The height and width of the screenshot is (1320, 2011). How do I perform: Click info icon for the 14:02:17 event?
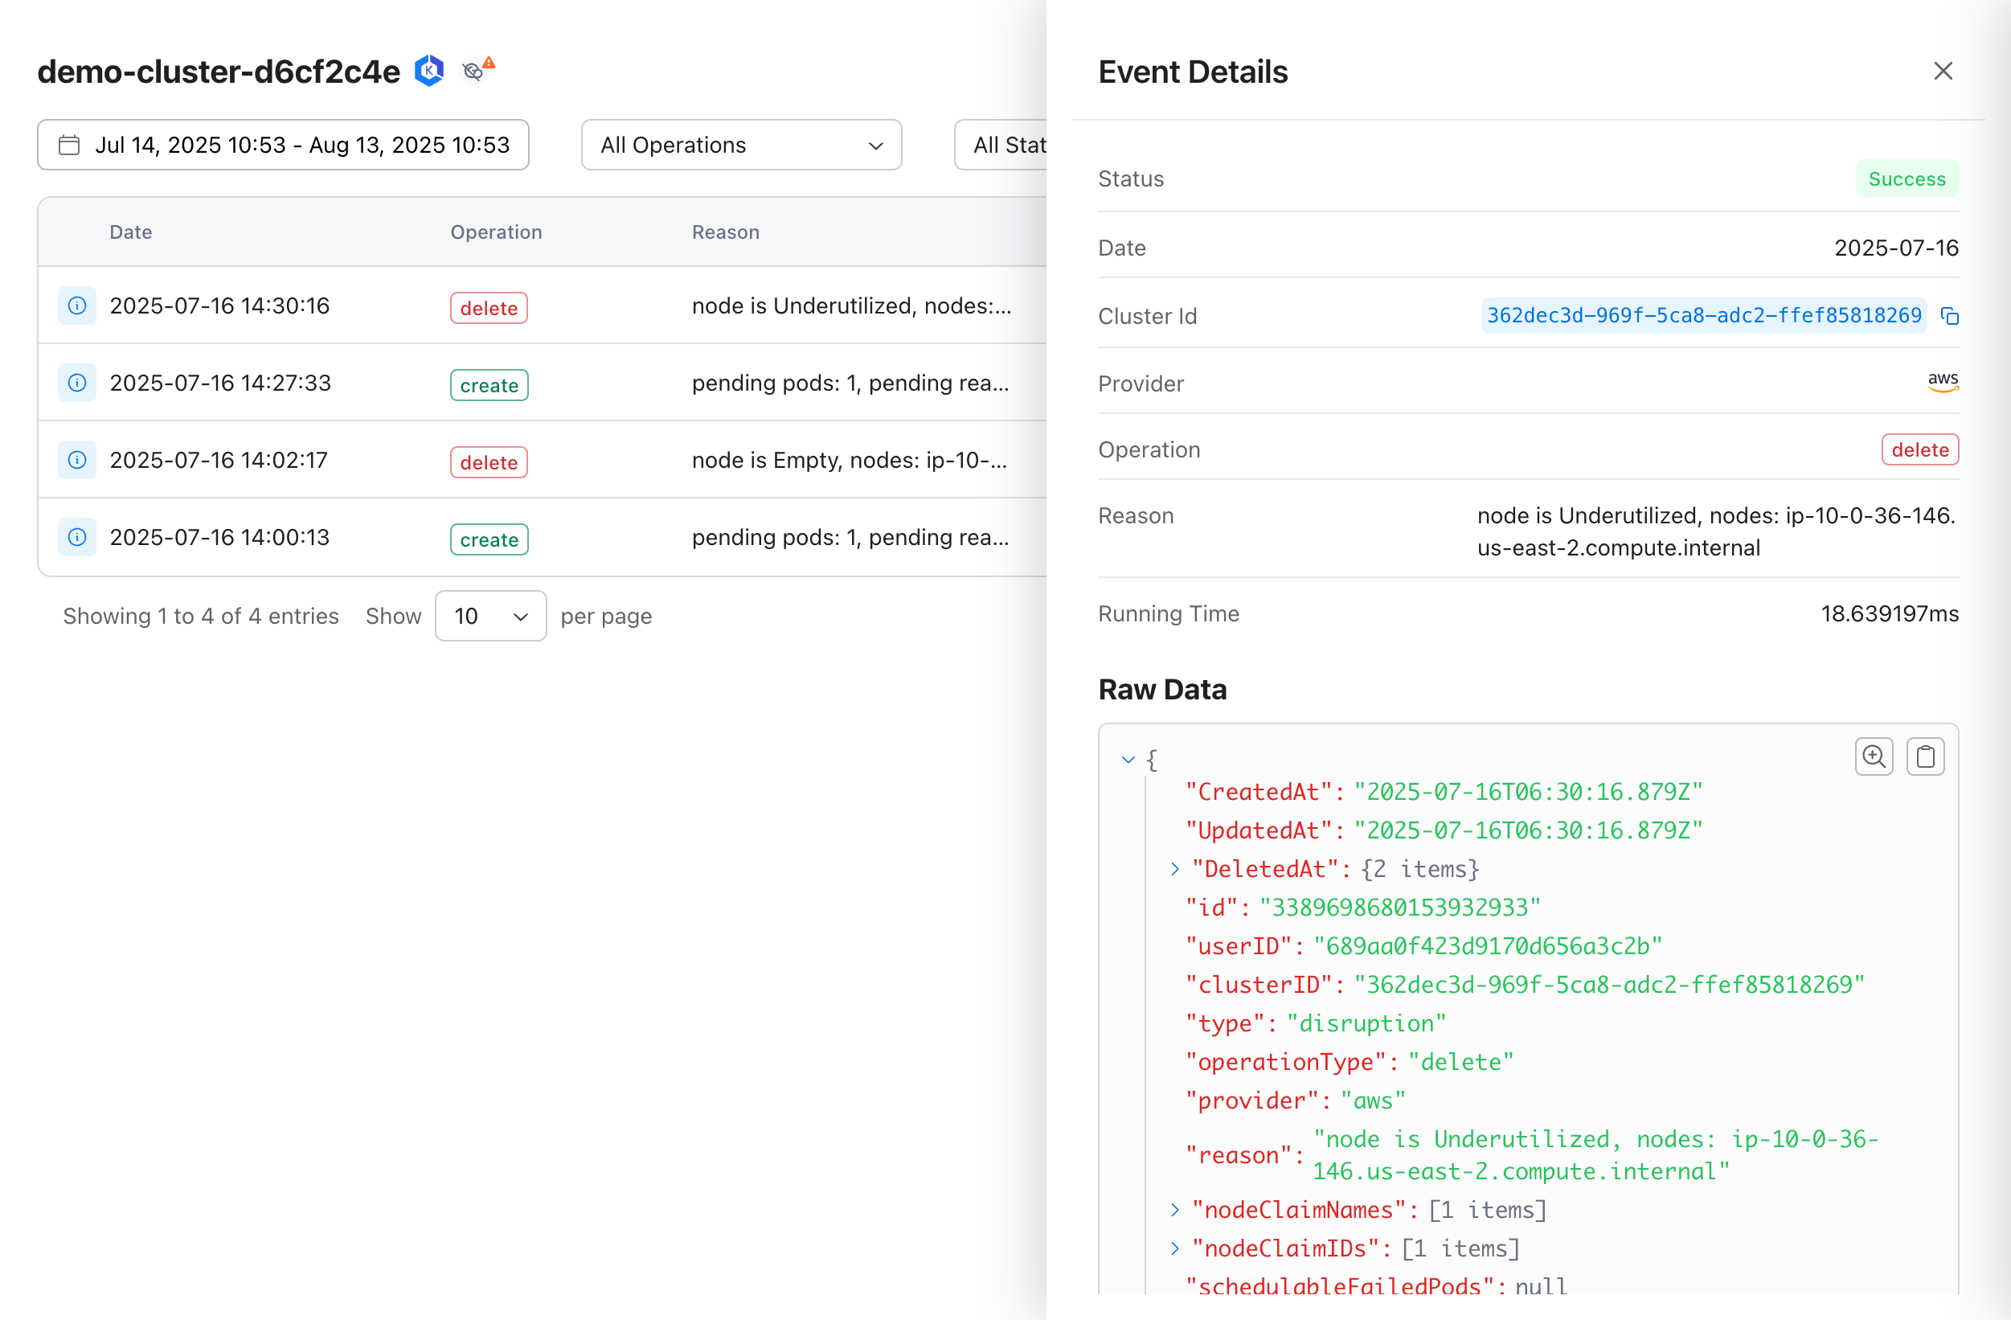[77, 460]
